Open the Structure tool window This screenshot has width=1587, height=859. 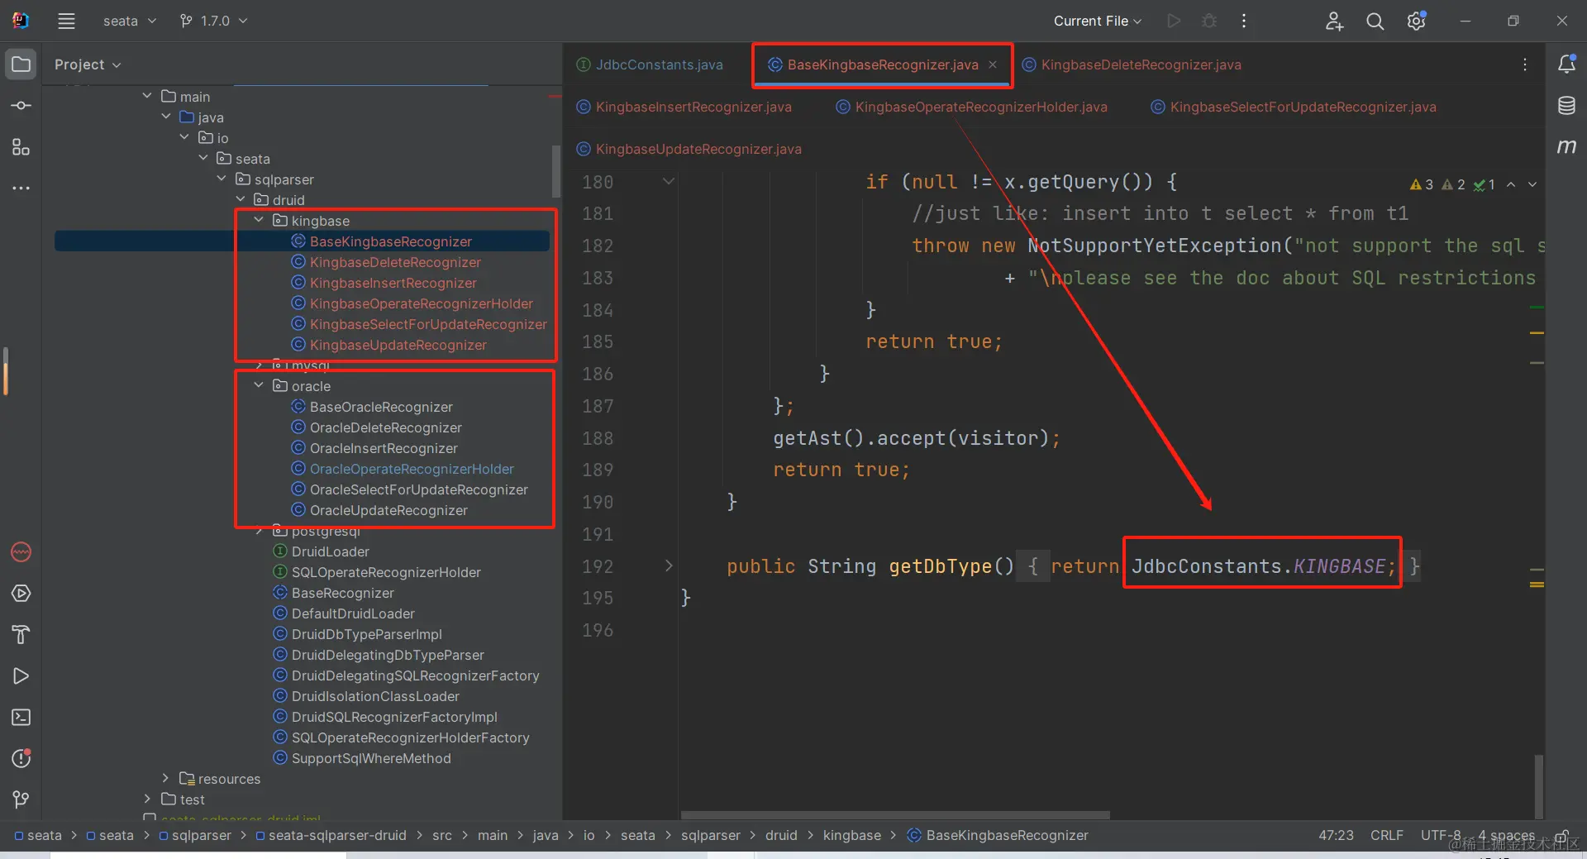[x=21, y=147]
